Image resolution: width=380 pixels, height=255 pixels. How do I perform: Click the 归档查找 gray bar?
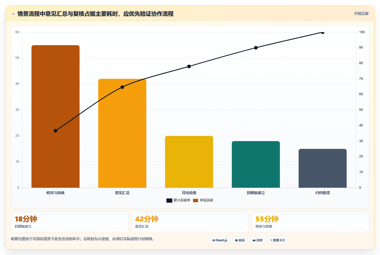(323, 168)
